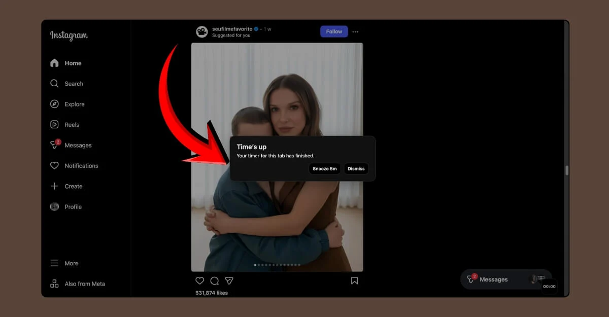Open Reels from the sidebar

[x=72, y=124]
